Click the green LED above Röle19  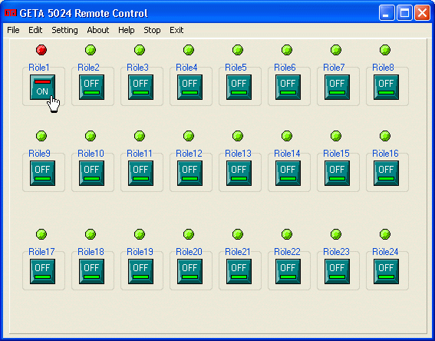140,234
